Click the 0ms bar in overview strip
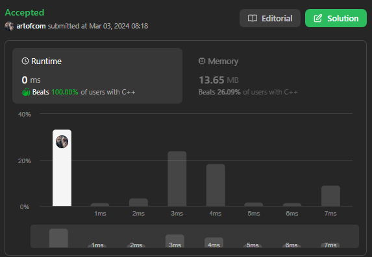This screenshot has width=372, height=257. (x=58, y=238)
